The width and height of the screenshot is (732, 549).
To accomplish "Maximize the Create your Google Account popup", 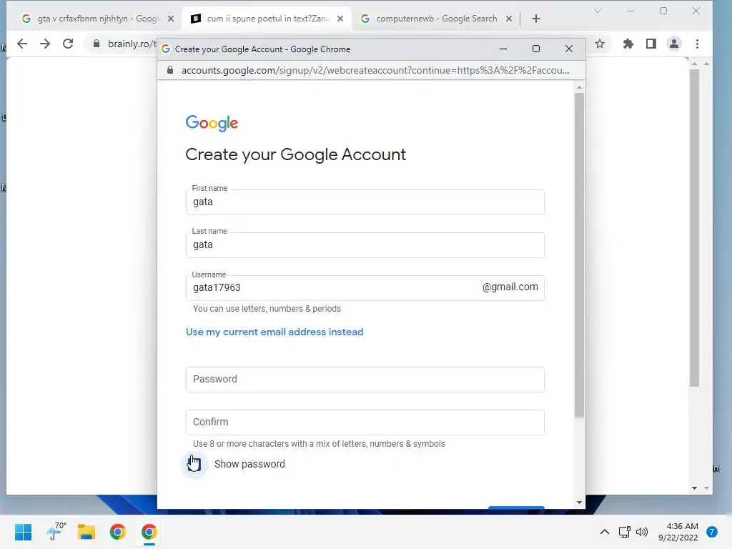I will (x=536, y=49).
